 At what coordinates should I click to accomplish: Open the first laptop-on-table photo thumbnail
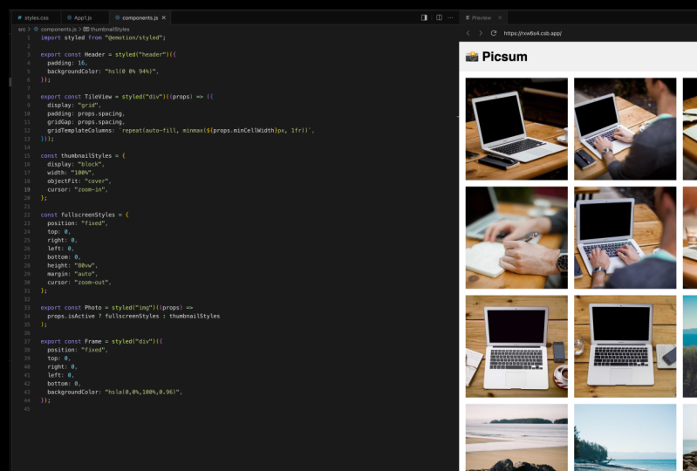point(516,129)
